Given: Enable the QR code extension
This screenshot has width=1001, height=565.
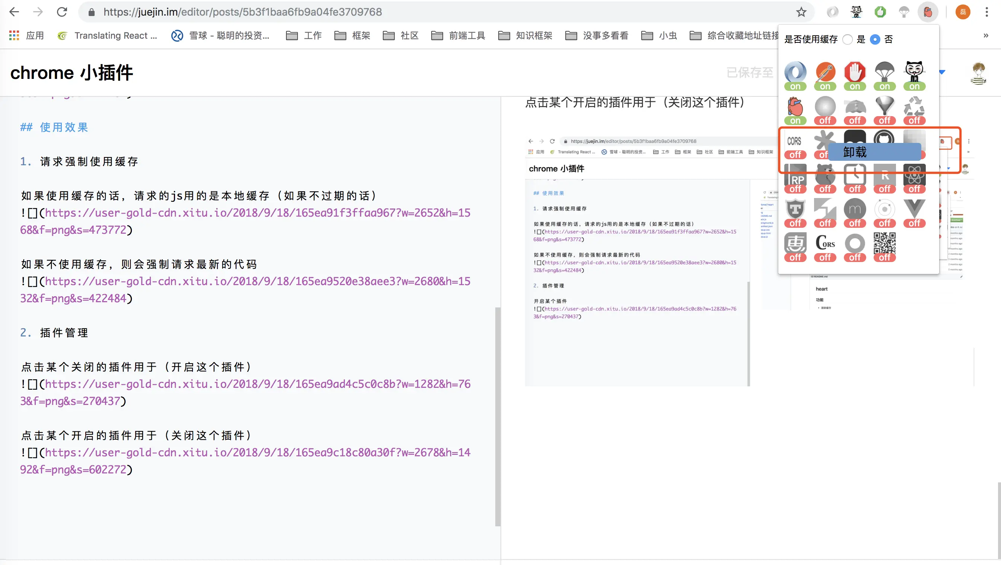Looking at the screenshot, I should click(884, 244).
